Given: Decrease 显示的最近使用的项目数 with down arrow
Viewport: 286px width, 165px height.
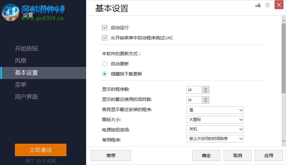Looking at the screenshot, I should 206,102.
